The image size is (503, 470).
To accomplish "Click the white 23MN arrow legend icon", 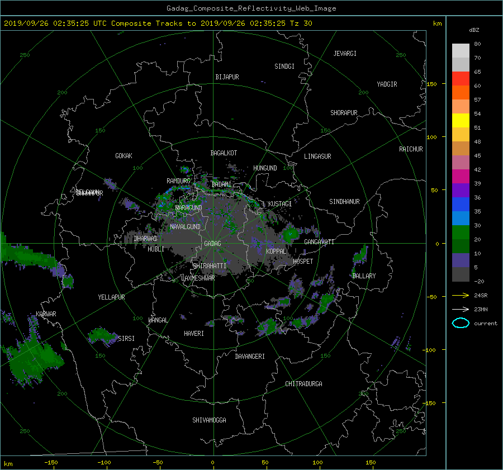I will (x=461, y=309).
